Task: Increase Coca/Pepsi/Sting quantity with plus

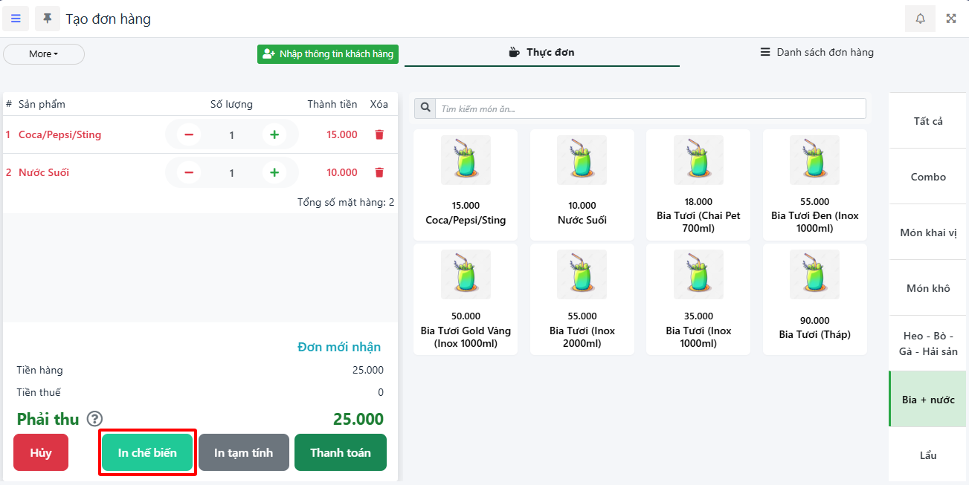Action: coord(274,134)
